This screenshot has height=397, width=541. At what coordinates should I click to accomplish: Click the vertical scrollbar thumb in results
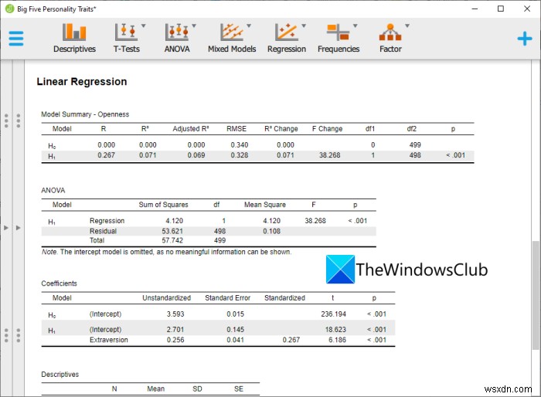pyautogui.click(x=536, y=295)
